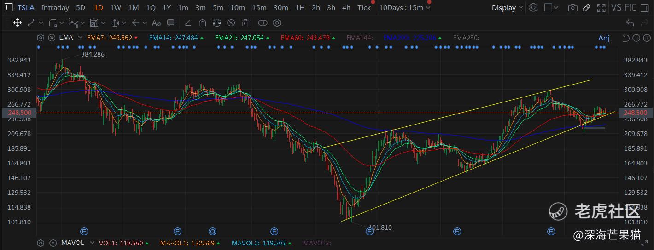Image resolution: width=654 pixels, height=250 pixels.
Task: Open VS comparison
Action: (x=616, y=7)
